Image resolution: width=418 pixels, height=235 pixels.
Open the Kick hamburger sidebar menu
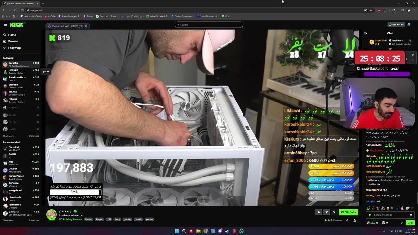(x=5, y=25)
